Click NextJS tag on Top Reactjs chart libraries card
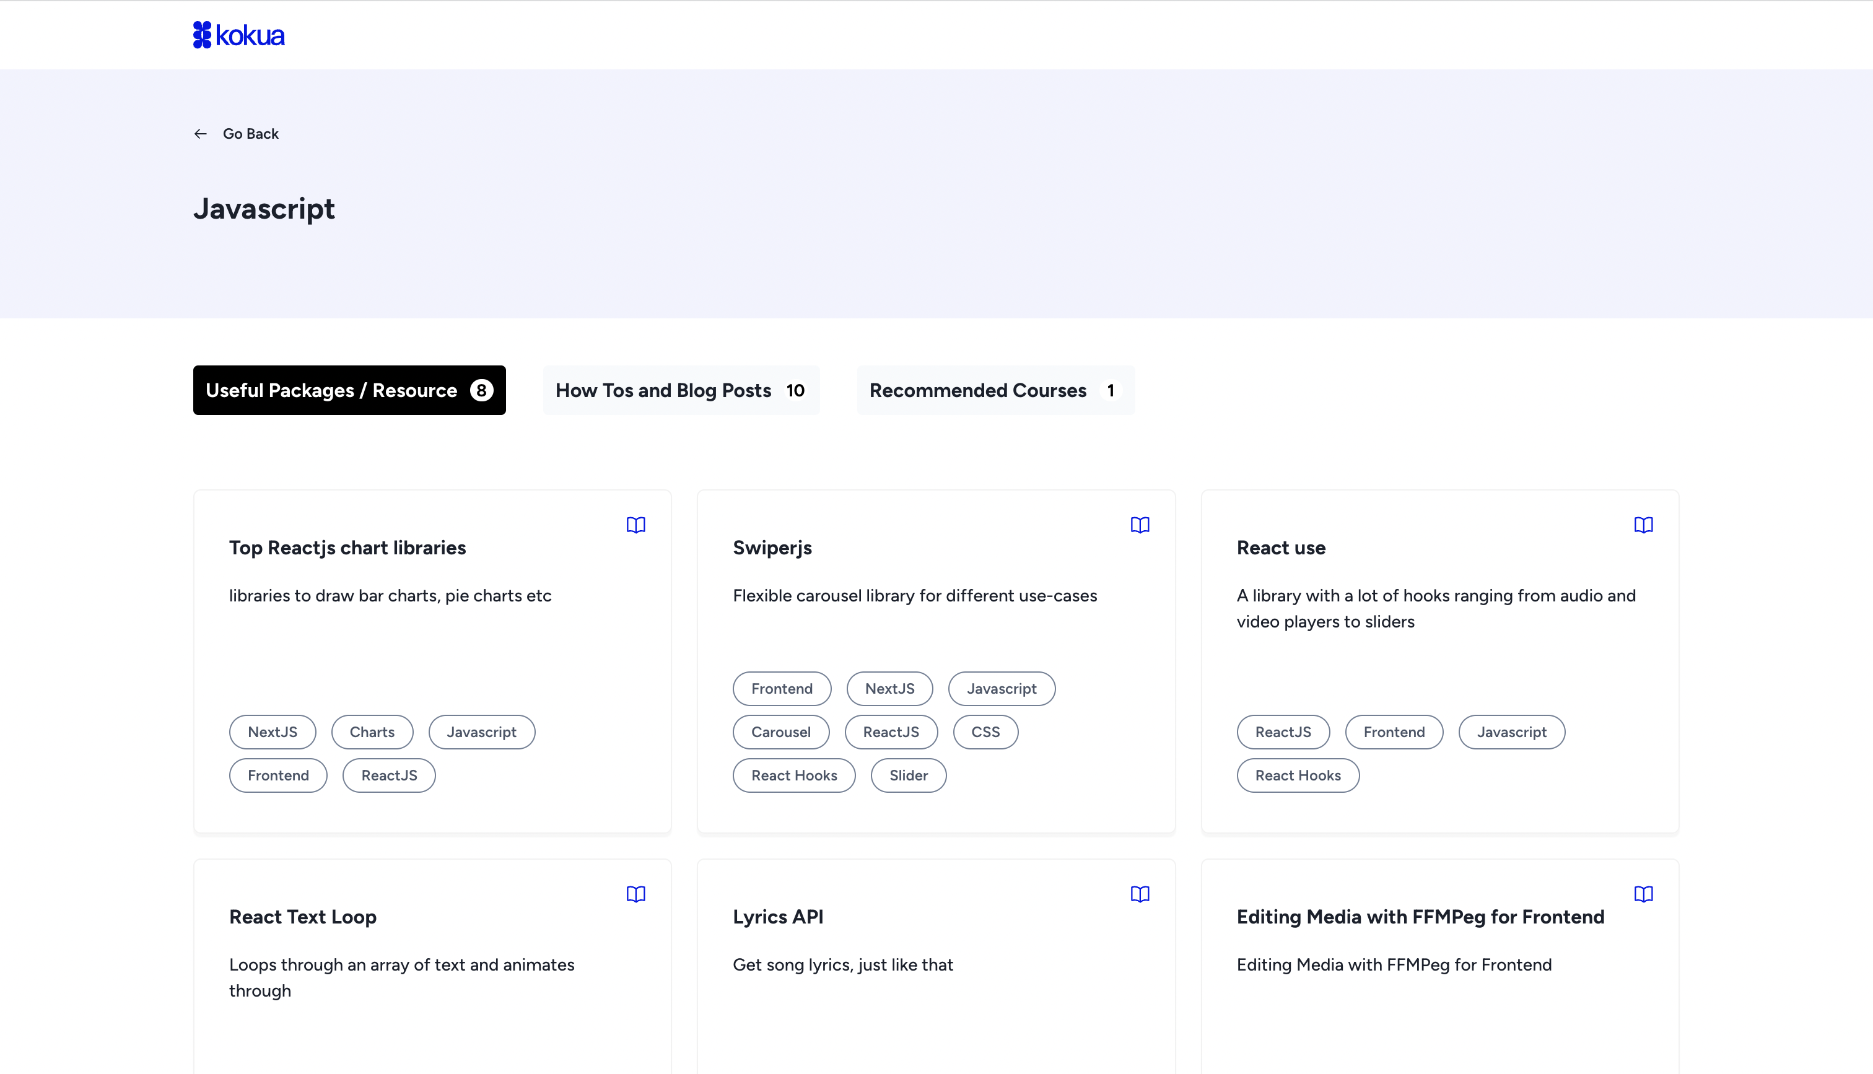The image size is (1873, 1074). pyautogui.click(x=273, y=731)
